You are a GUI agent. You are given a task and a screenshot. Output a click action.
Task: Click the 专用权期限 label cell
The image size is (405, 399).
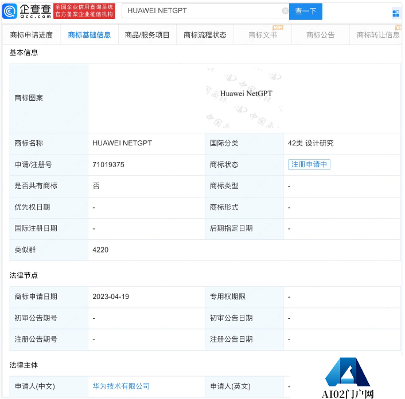tap(244, 297)
